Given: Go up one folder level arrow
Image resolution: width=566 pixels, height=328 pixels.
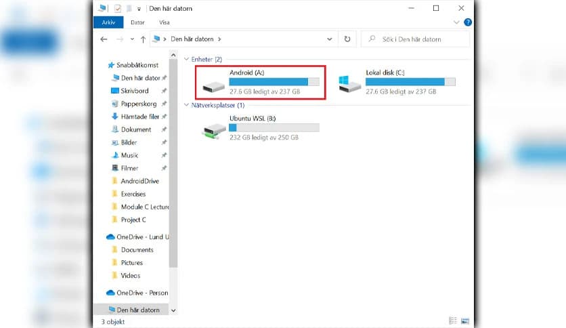Looking at the screenshot, I should coord(143,39).
